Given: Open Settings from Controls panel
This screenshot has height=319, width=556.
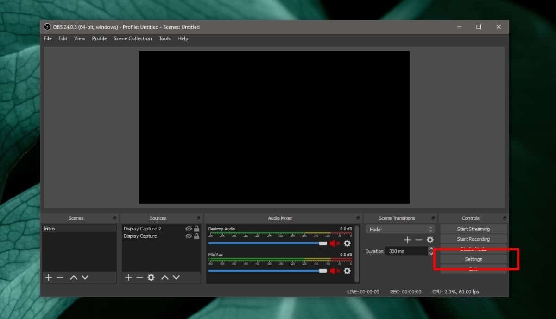Looking at the screenshot, I should coord(473,259).
